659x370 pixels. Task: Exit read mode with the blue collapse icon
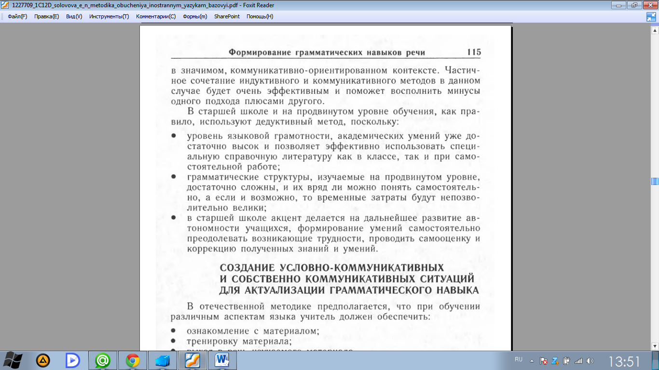[651, 17]
